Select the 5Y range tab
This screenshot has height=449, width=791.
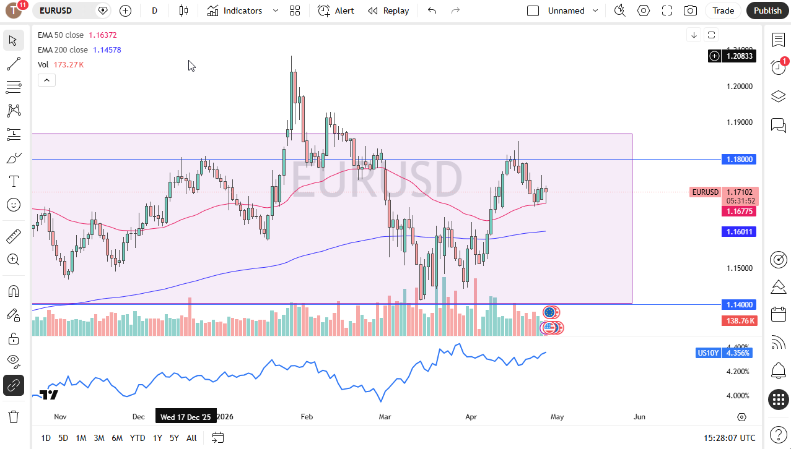click(174, 438)
